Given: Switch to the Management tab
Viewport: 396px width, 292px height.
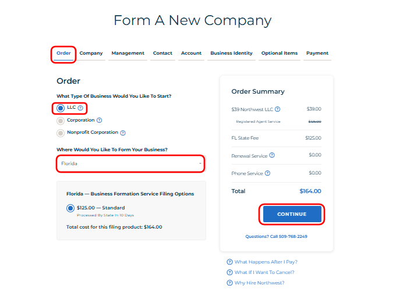Looking at the screenshot, I should click(x=128, y=54).
